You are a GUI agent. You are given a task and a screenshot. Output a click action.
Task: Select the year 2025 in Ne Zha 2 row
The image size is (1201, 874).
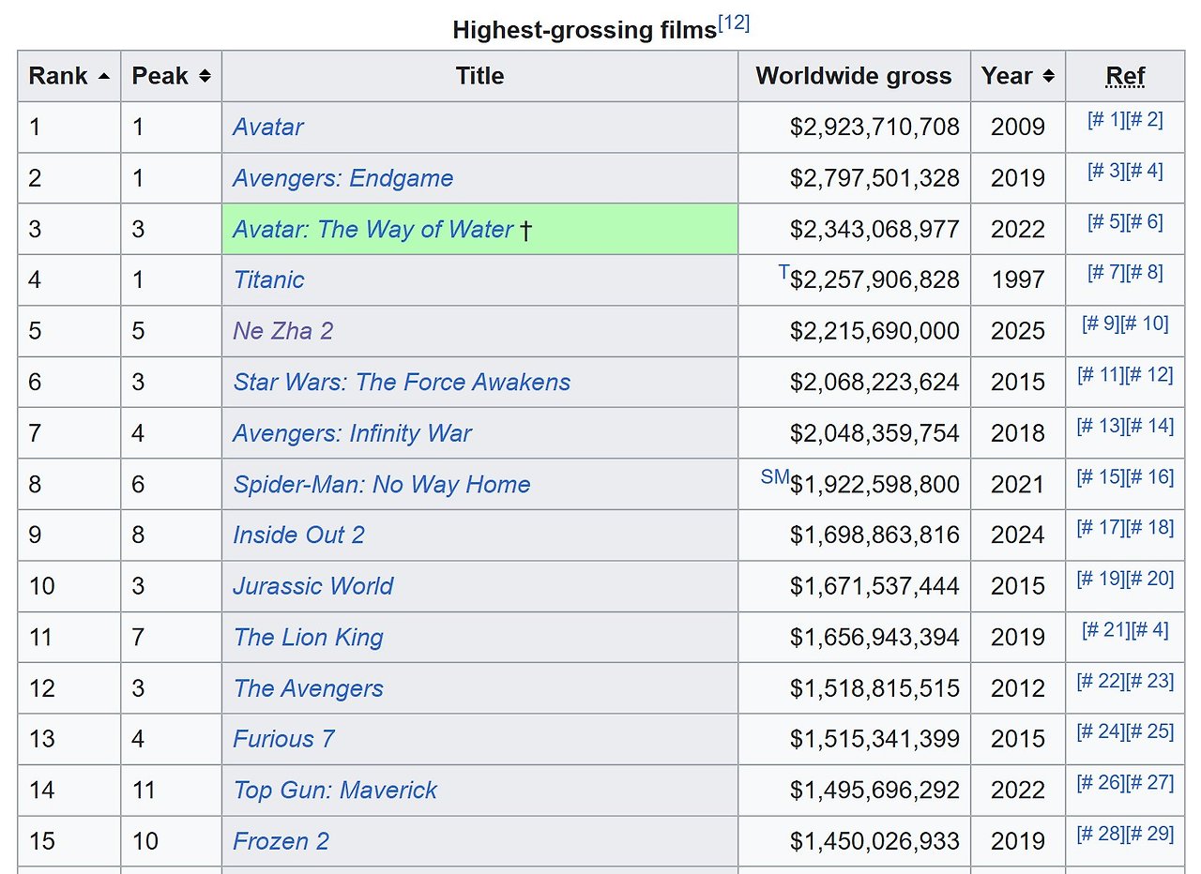pos(1018,331)
